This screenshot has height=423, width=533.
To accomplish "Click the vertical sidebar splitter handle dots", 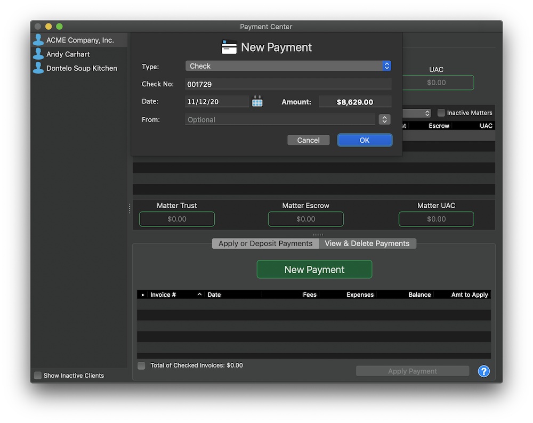I will tap(130, 208).
